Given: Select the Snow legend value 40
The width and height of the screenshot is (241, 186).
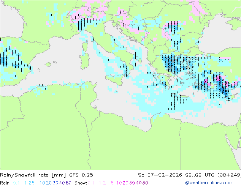Looking at the screenshot, I should (x=139, y=183).
